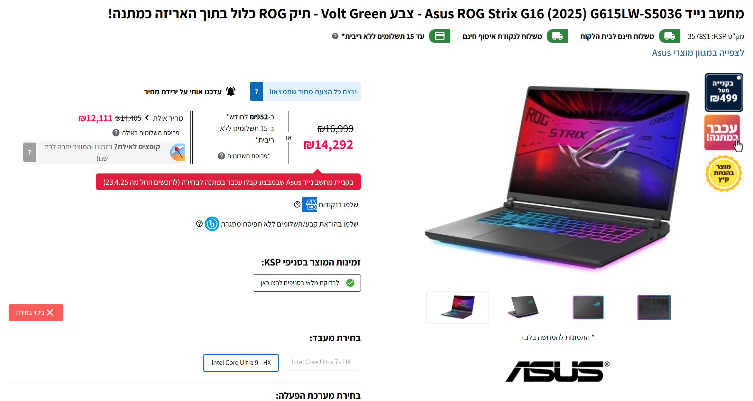Viewport: 753px width, 401px height.
Task: Click the question icon beside פריסת תשלומים
Action: 221,156
